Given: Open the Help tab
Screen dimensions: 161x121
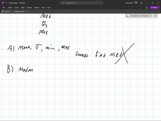Looking at the screenshot, I should (49, 8).
